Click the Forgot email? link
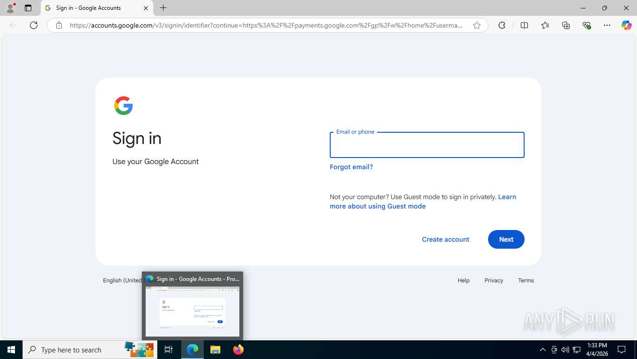Screen dimensions: 637x359 pos(351,167)
